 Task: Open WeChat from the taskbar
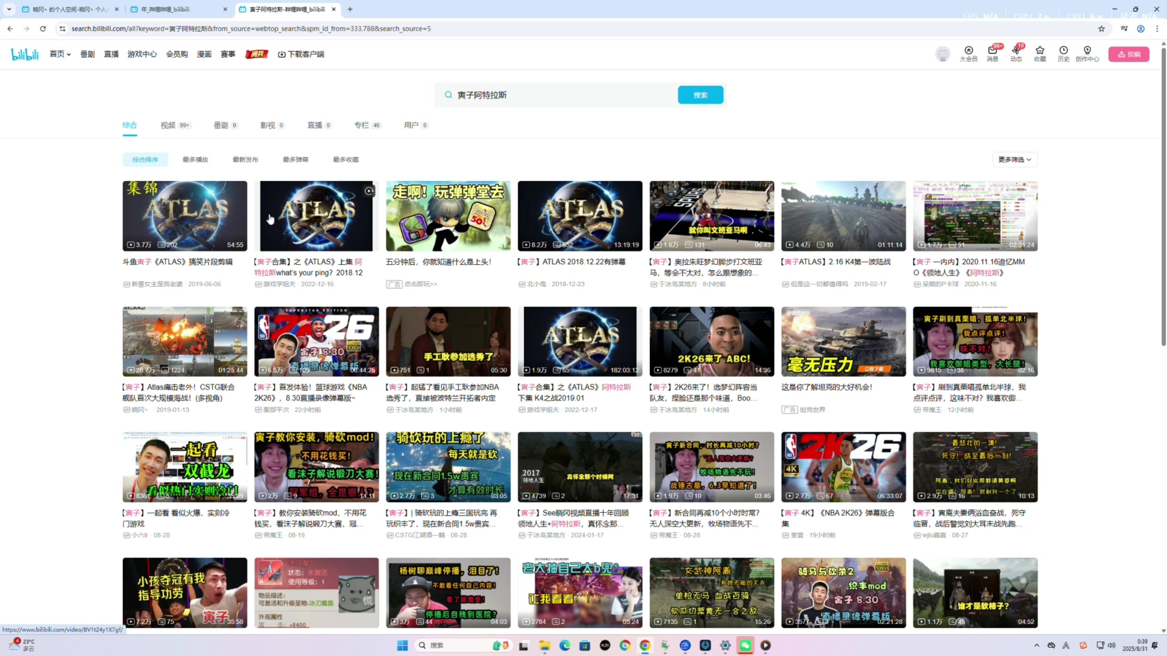click(x=745, y=646)
